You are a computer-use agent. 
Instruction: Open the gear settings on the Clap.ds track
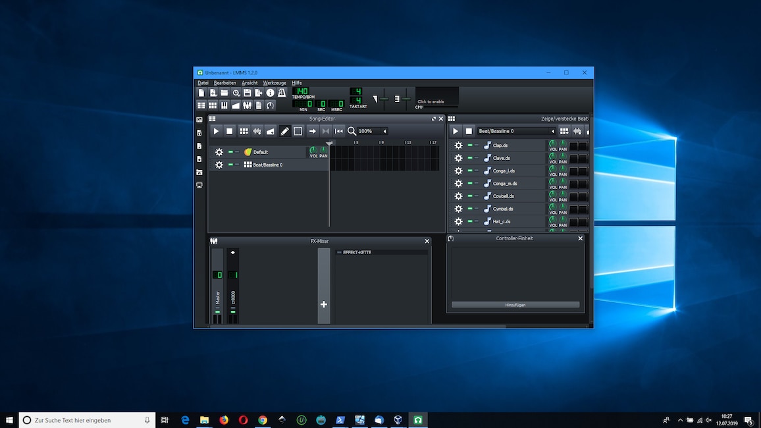pyautogui.click(x=458, y=146)
